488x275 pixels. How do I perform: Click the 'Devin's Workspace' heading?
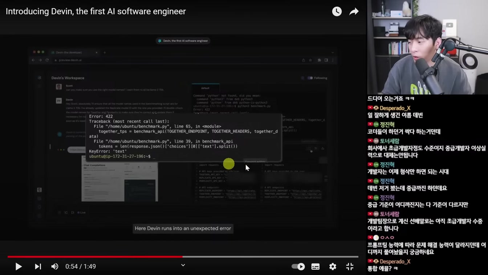click(x=68, y=78)
